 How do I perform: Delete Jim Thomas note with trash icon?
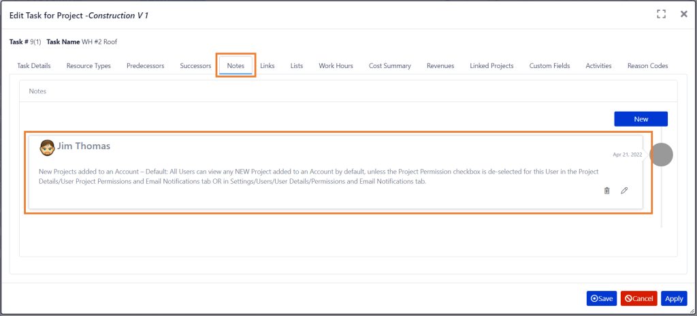[606, 191]
